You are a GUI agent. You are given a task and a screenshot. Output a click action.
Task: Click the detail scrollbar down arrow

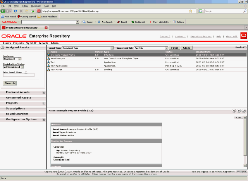pyautogui.click(x=245, y=166)
